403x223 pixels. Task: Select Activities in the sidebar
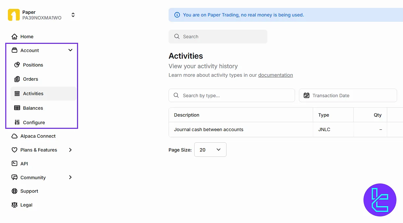33,94
